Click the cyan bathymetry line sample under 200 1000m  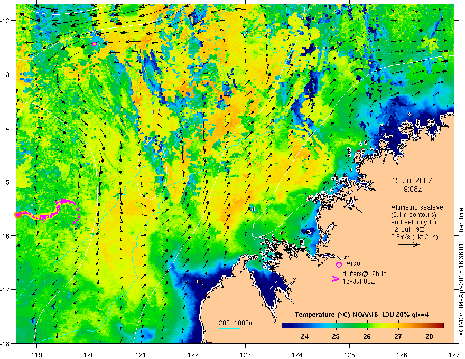(x=229, y=328)
